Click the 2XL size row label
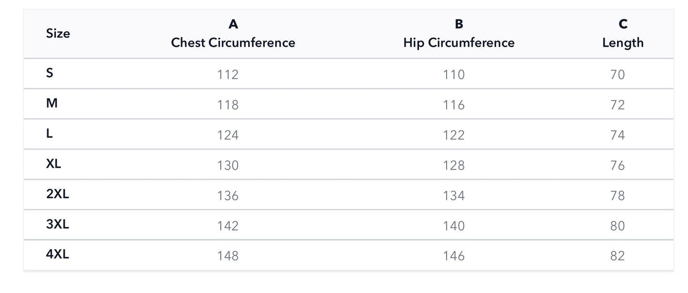This screenshot has height=293, width=688. (x=58, y=194)
